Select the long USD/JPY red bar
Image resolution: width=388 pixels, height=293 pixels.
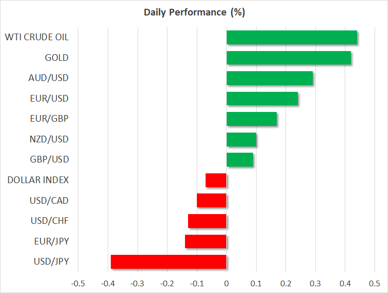click(168, 262)
